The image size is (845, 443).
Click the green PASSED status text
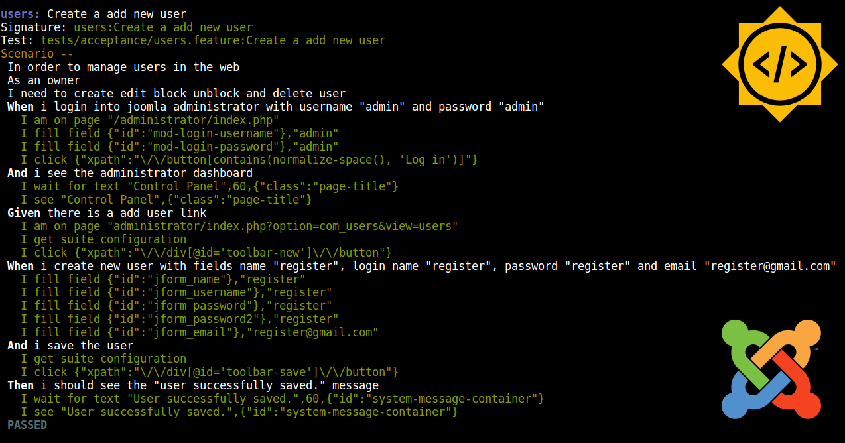(x=27, y=425)
